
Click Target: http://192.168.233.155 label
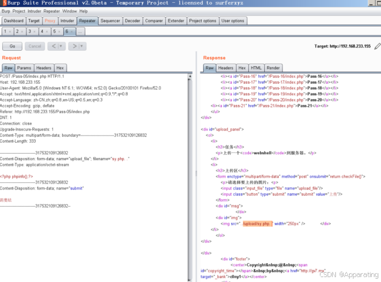tap(342, 46)
